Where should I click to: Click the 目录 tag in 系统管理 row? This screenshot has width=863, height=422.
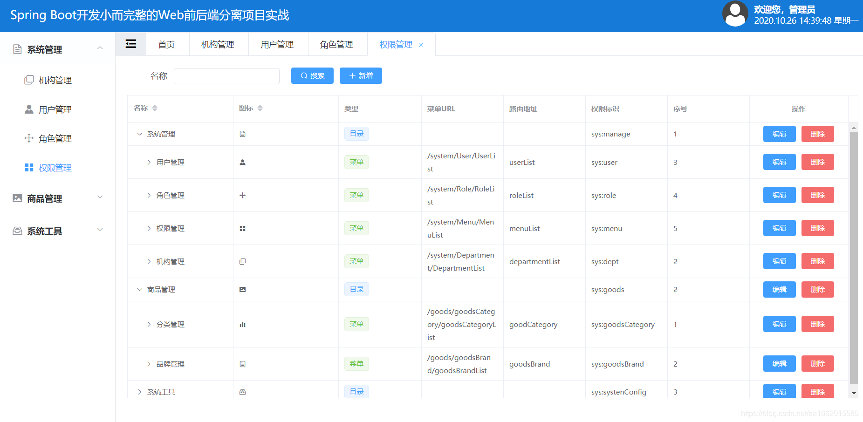pyautogui.click(x=356, y=134)
